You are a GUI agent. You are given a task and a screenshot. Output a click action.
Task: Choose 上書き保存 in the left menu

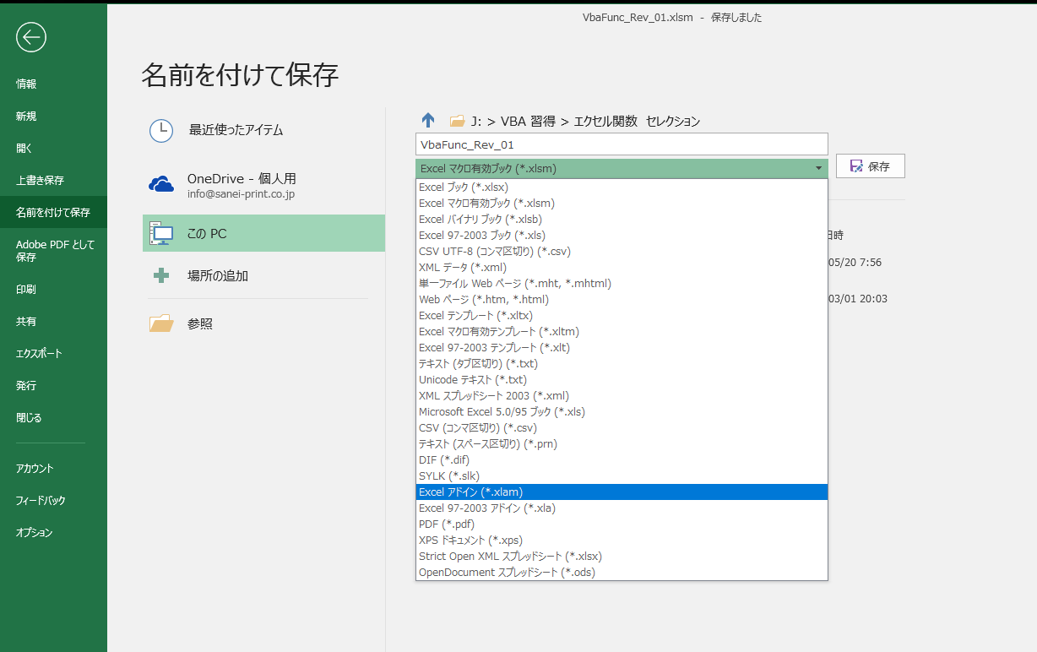53,180
